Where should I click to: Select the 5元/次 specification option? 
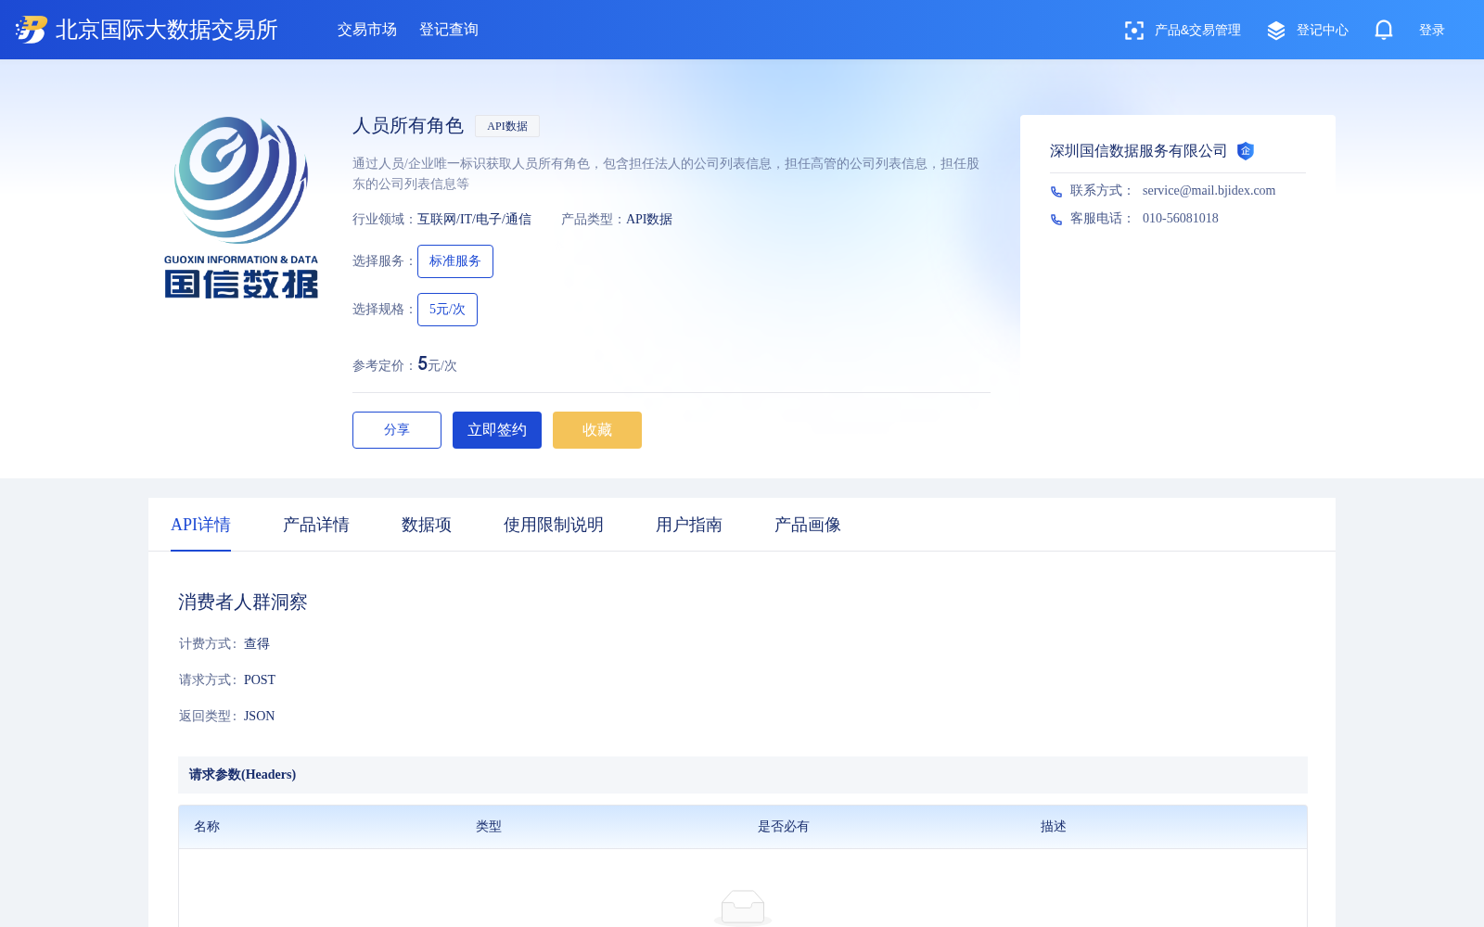447,310
